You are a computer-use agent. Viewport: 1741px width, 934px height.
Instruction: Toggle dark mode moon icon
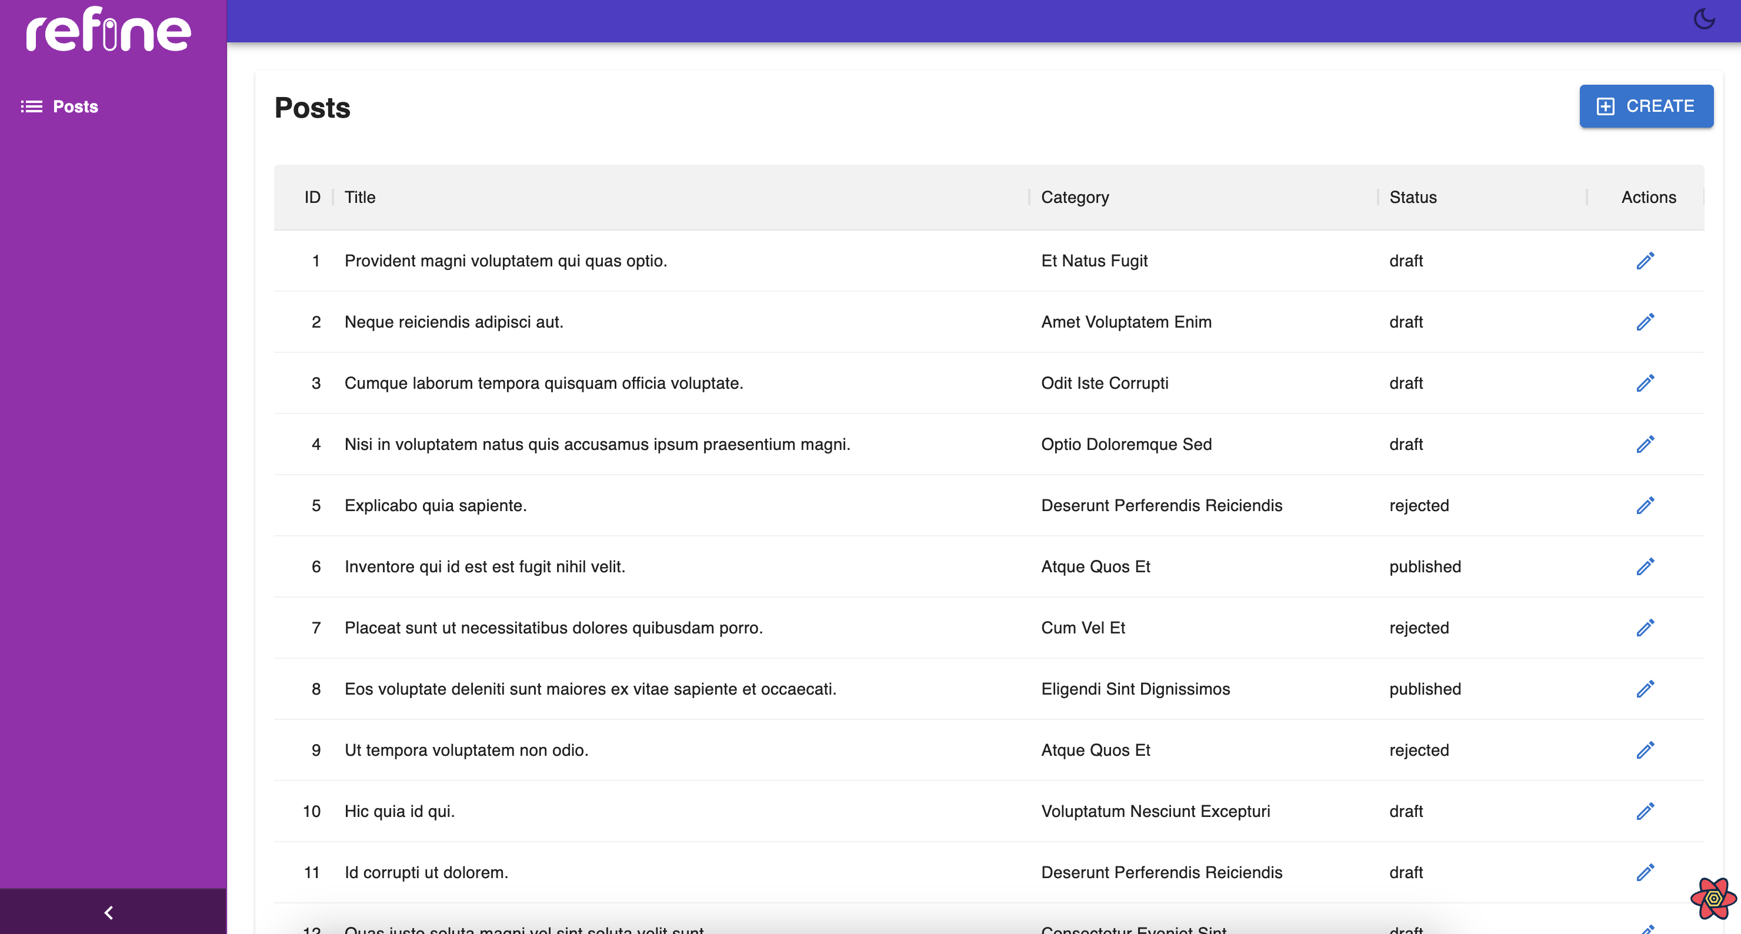point(1704,19)
